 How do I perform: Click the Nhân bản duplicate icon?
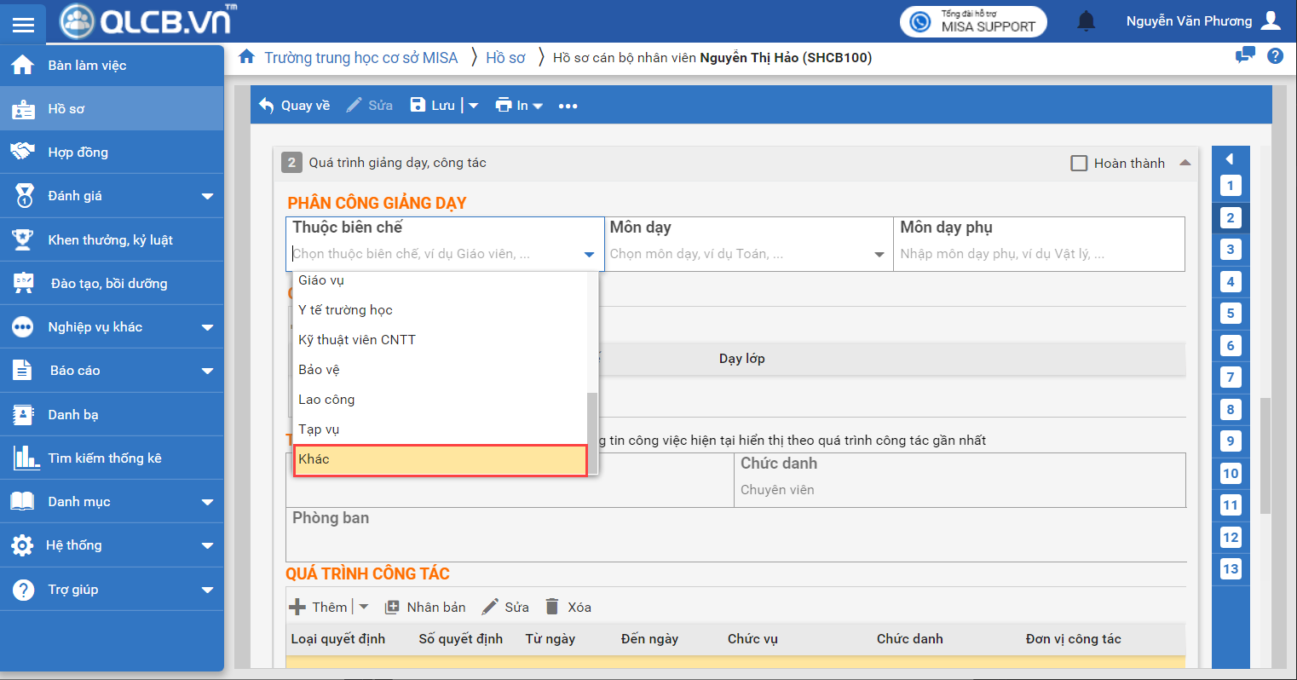pos(392,608)
